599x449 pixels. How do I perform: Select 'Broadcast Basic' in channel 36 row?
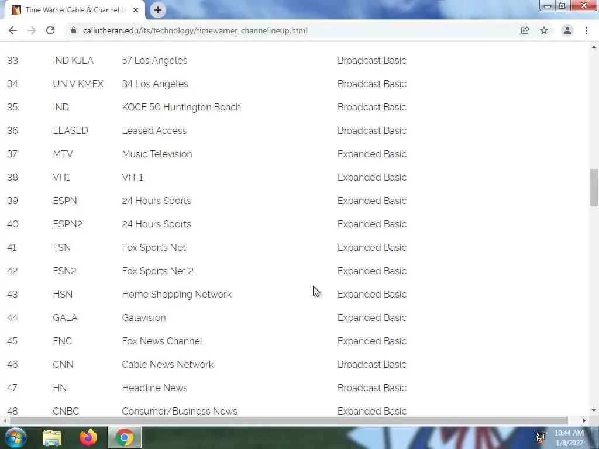[371, 130]
